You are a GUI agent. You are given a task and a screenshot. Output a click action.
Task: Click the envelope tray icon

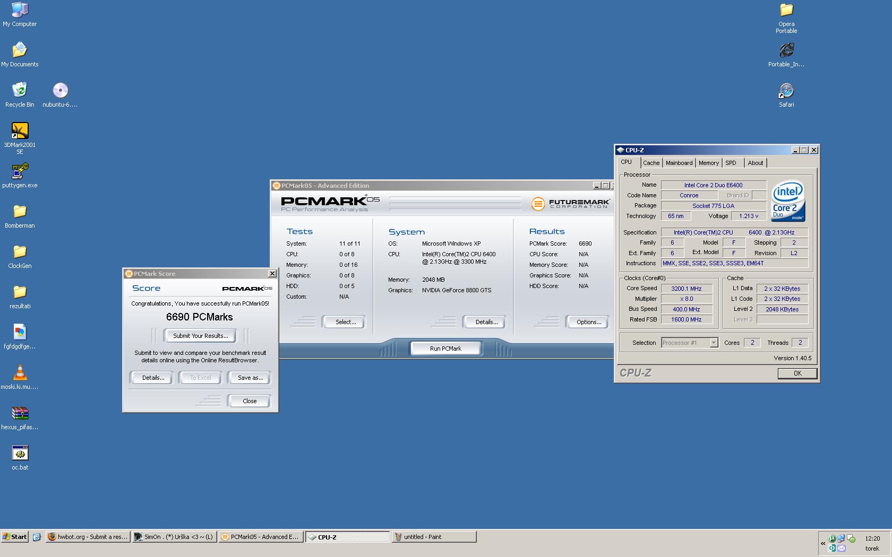click(x=842, y=548)
